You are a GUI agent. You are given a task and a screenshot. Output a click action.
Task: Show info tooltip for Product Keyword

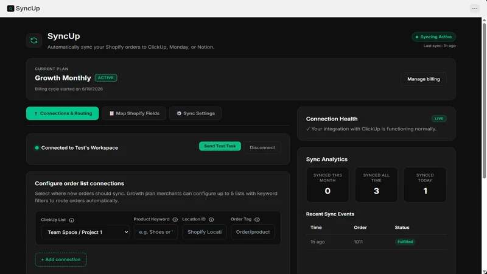tap(175, 219)
